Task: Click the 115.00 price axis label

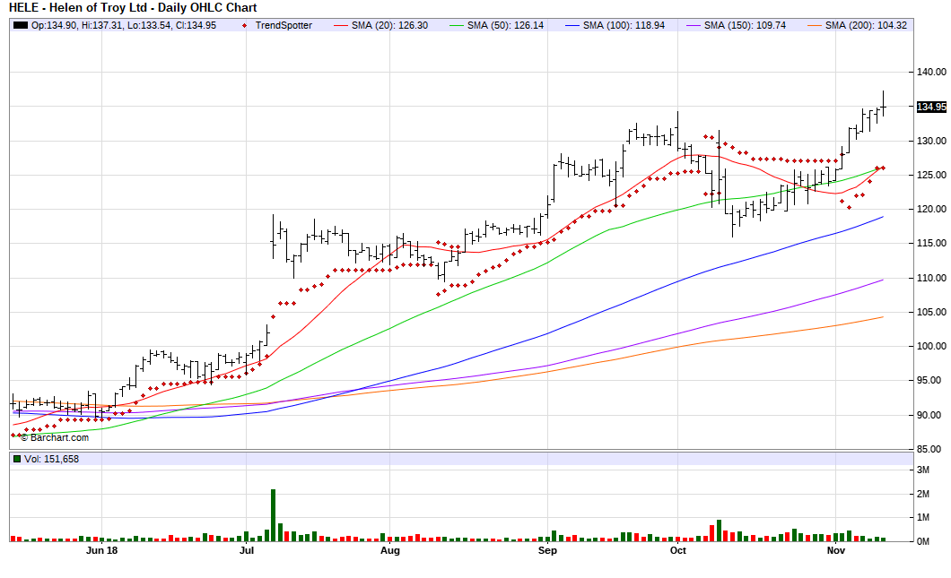Action: tap(931, 242)
